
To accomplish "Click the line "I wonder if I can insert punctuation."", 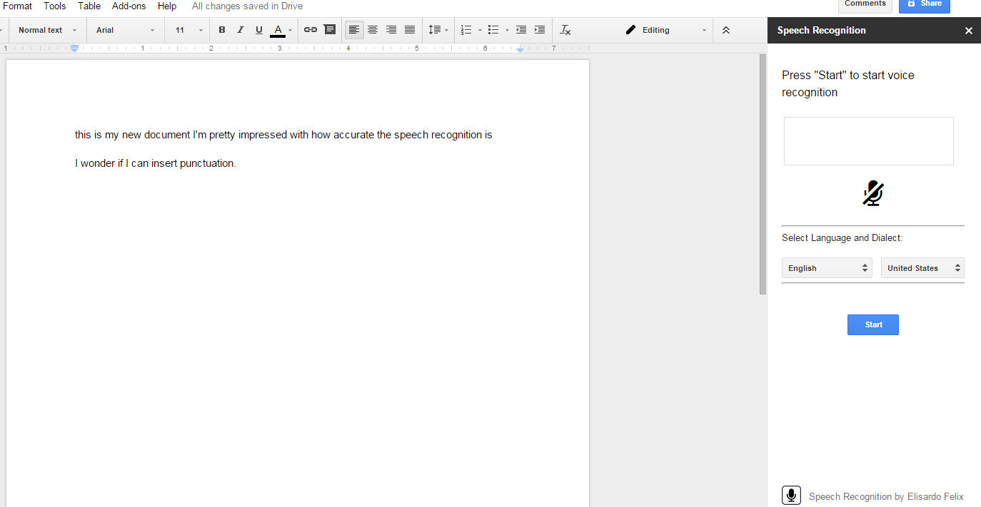I will (156, 163).
